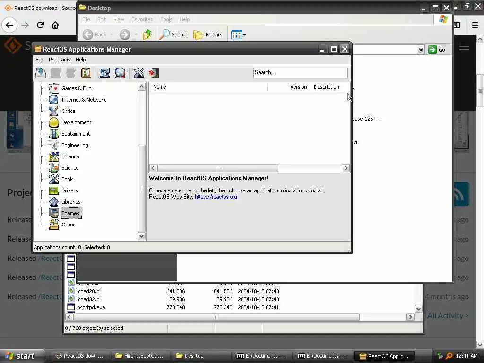Select the Development category
The width and height of the screenshot is (484, 363).
[76, 122]
